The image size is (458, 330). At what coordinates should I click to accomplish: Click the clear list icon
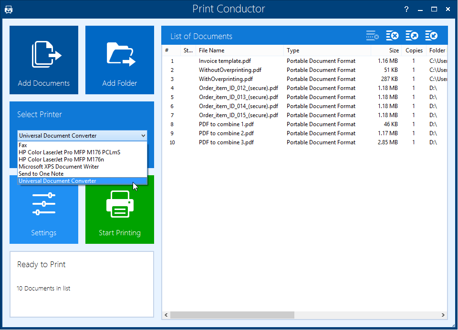(392, 36)
